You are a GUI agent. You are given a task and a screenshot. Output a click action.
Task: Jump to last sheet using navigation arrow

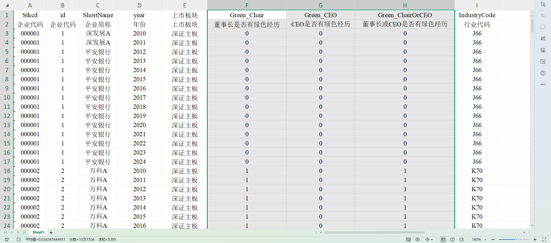(x=24, y=232)
